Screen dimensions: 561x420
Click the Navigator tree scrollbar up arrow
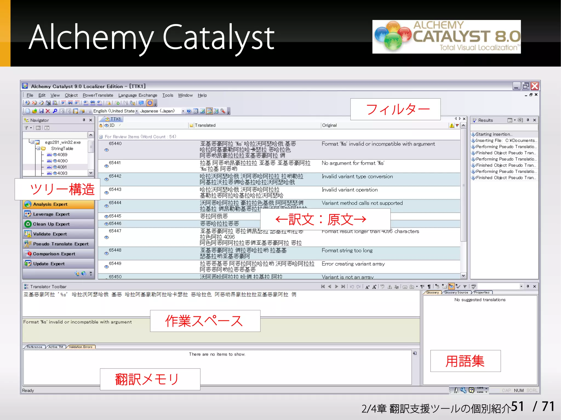(x=91, y=135)
